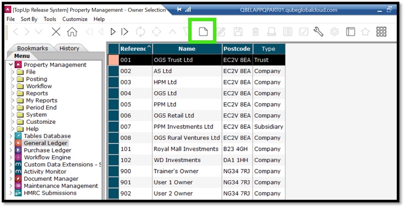
Task: Click the New record page icon
Action: pos(202,32)
